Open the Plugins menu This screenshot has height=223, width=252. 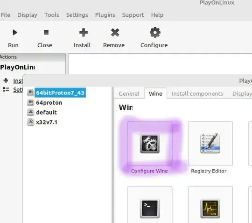point(105,15)
